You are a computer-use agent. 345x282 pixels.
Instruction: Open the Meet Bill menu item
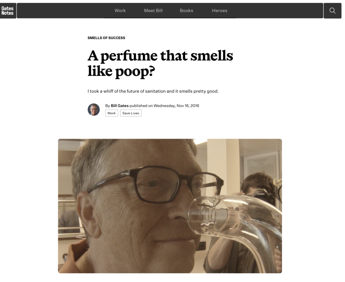[x=153, y=10]
